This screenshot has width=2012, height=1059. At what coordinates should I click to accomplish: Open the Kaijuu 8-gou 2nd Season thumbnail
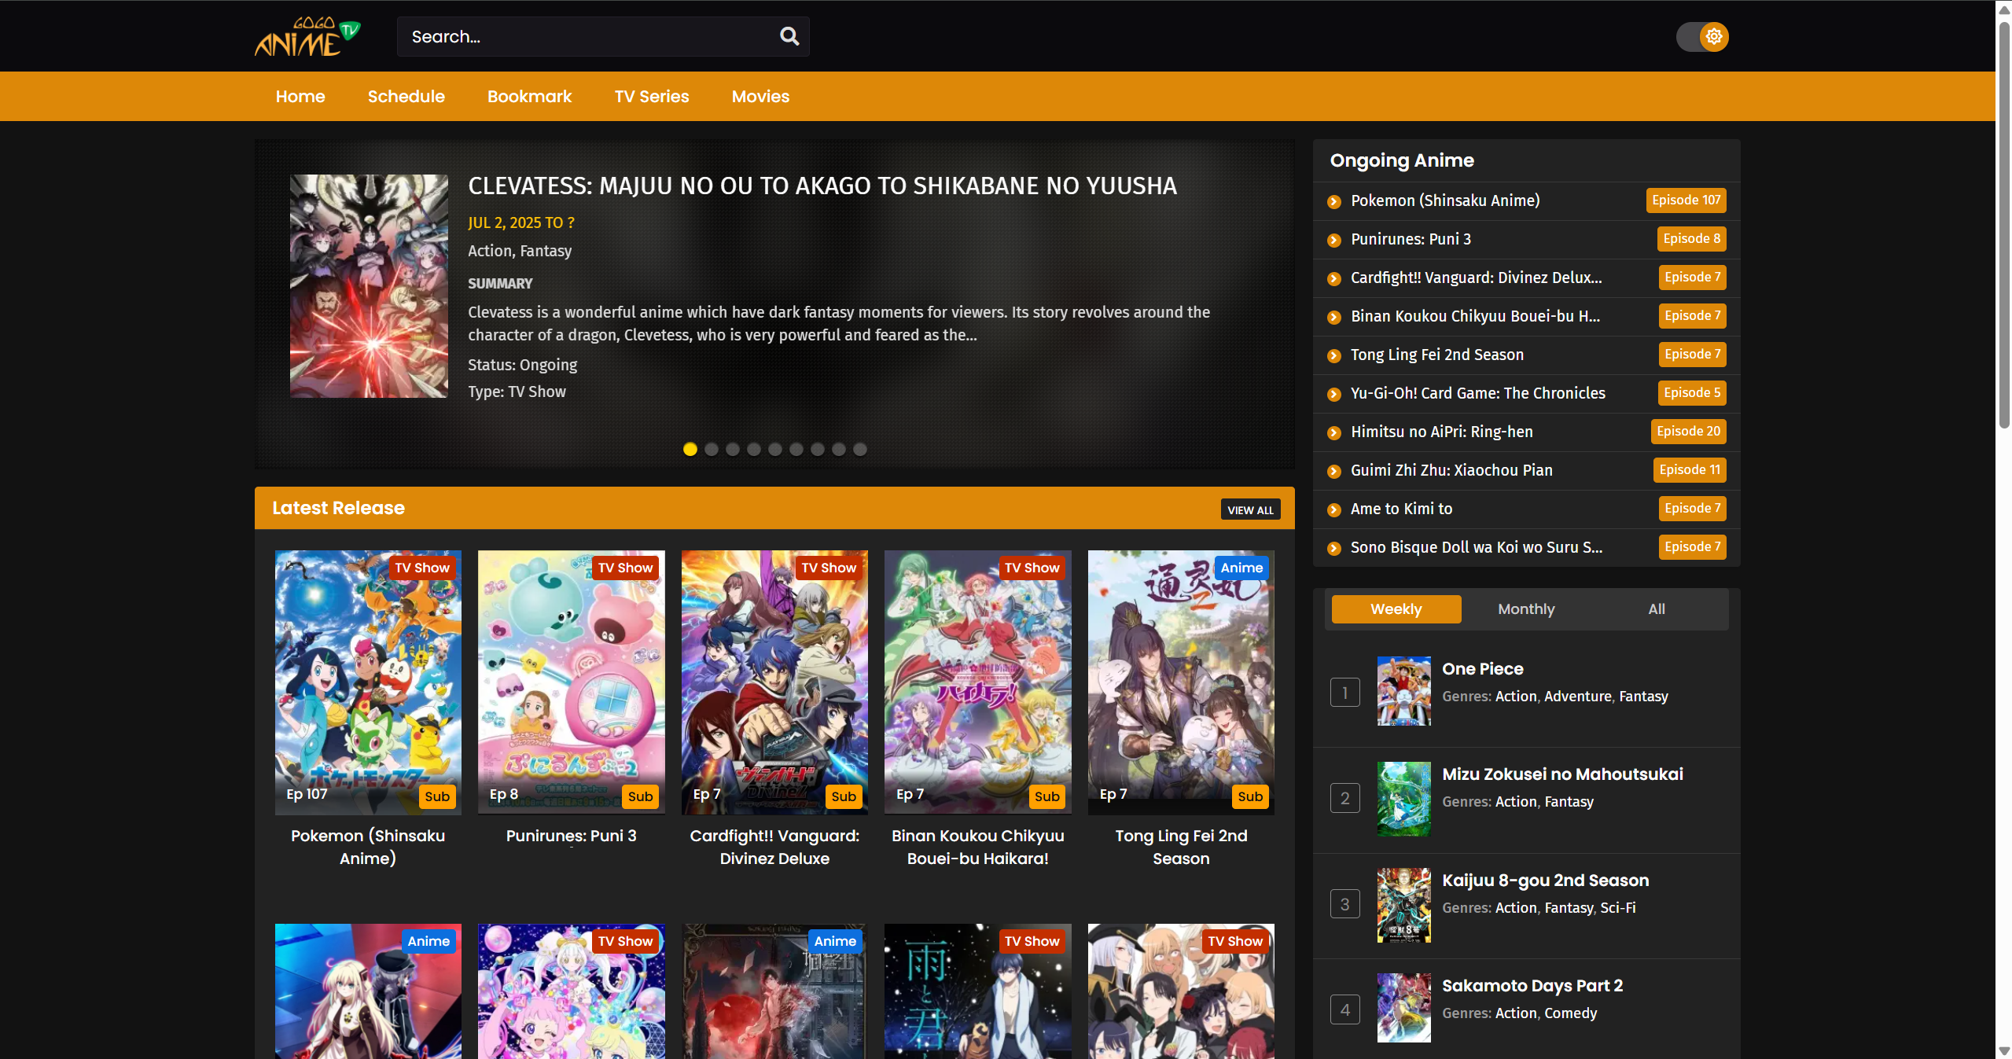[x=1404, y=905]
